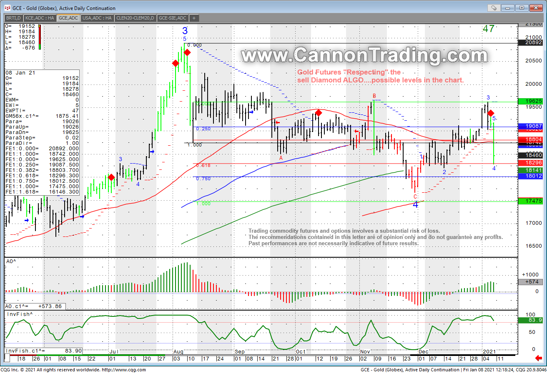Open the KCE,ADC : HA tab

click(39, 18)
